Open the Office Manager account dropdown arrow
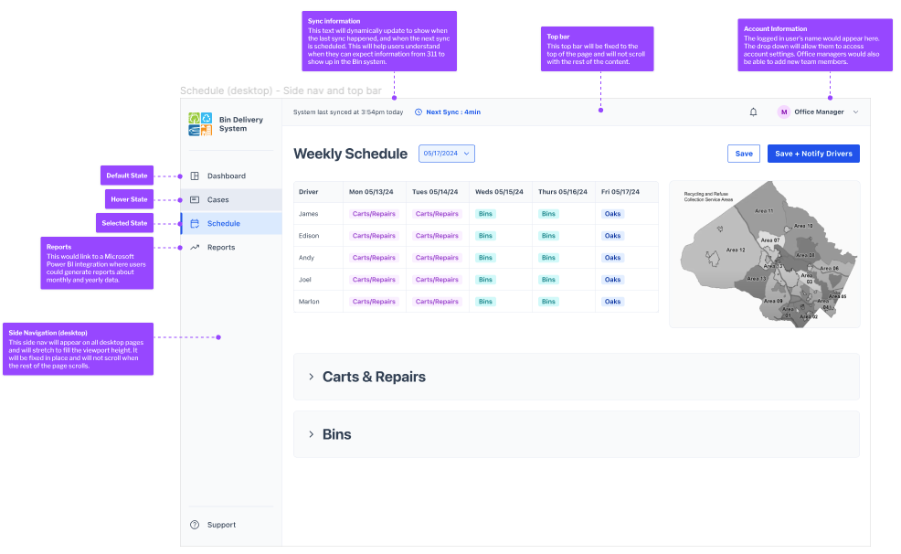Viewport: 901px width, 554px height. click(855, 112)
